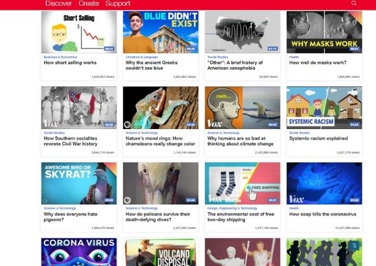Select 'Social Studies' category above xenophobia video

pos(218,57)
